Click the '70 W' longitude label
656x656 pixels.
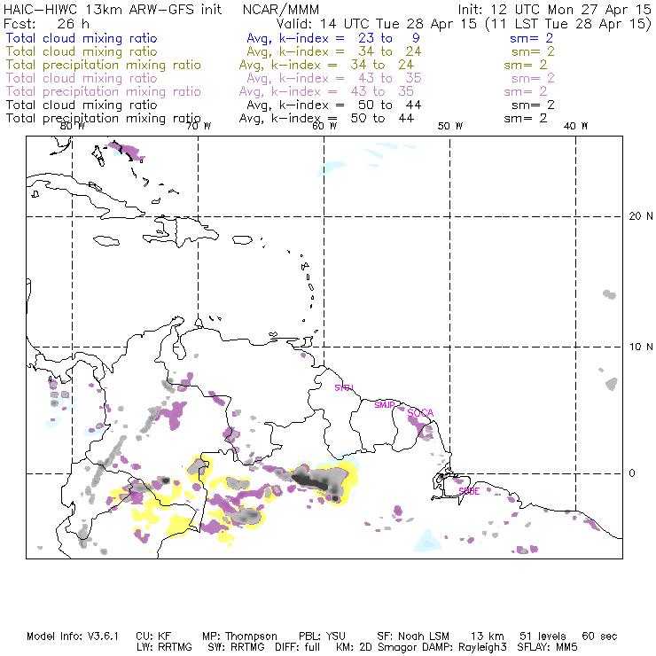(x=199, y=126)
